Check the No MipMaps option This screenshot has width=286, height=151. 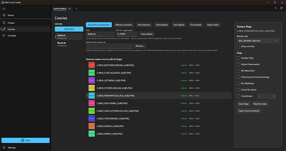[x=238, y=83]
